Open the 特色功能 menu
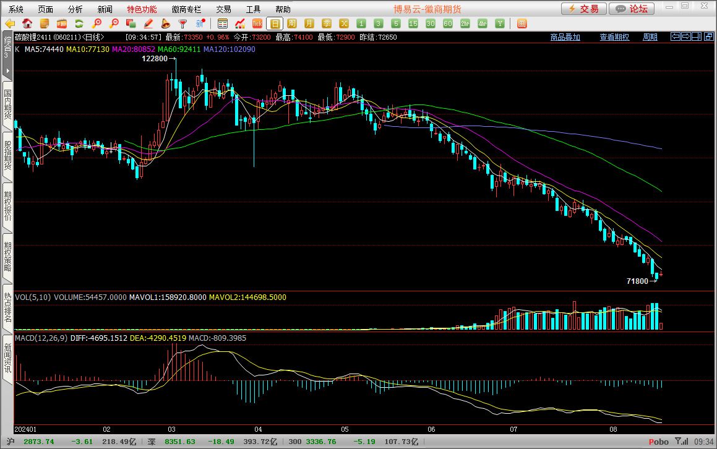The image size is (717, 449). [142, 9]
